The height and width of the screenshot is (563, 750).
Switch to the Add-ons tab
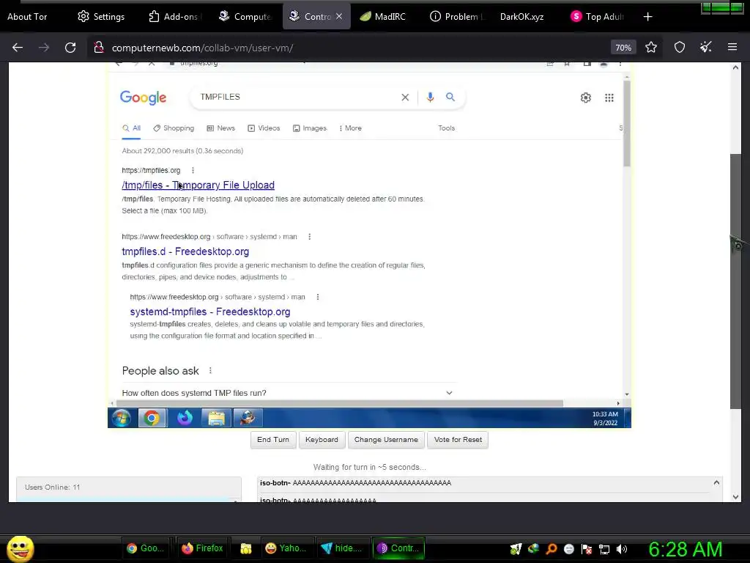(x=174, y=17)
